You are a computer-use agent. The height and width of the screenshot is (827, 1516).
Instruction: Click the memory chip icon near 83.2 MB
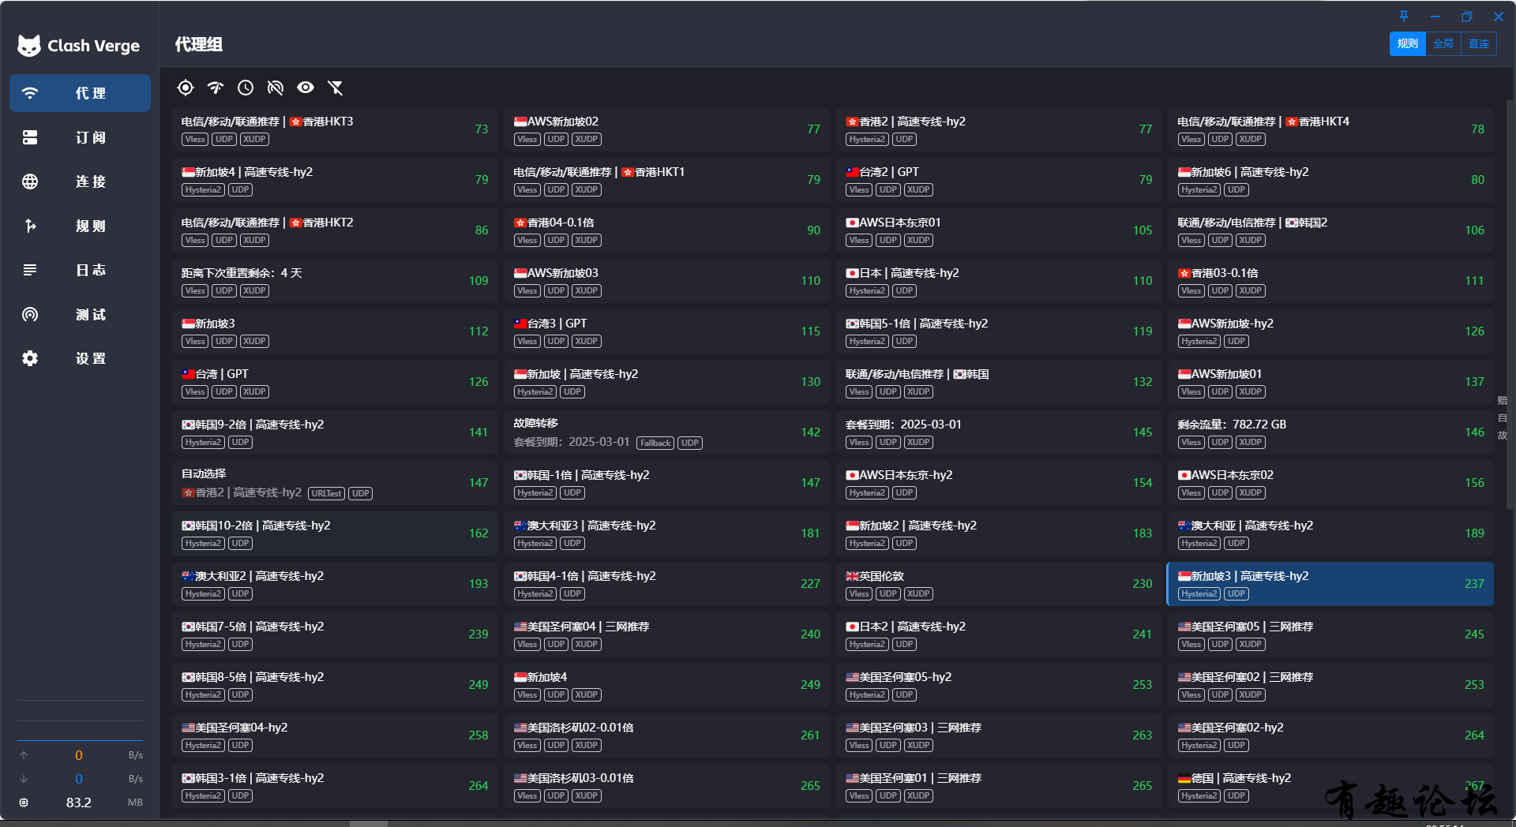pyautogui.click(x=24, y=803)
